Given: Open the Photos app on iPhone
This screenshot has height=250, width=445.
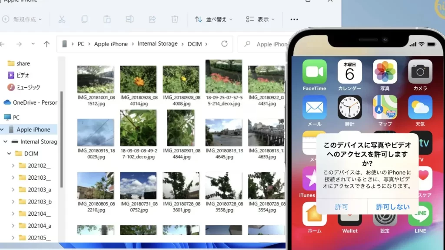Looking at the screenshot, I should 385,72.
